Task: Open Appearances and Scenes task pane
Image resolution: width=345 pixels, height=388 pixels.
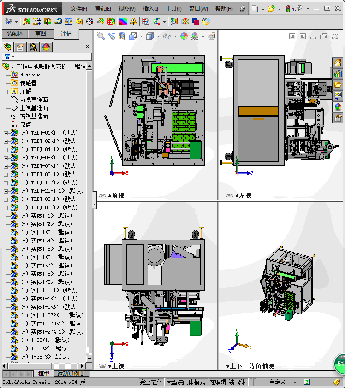Action: point(338,107)
